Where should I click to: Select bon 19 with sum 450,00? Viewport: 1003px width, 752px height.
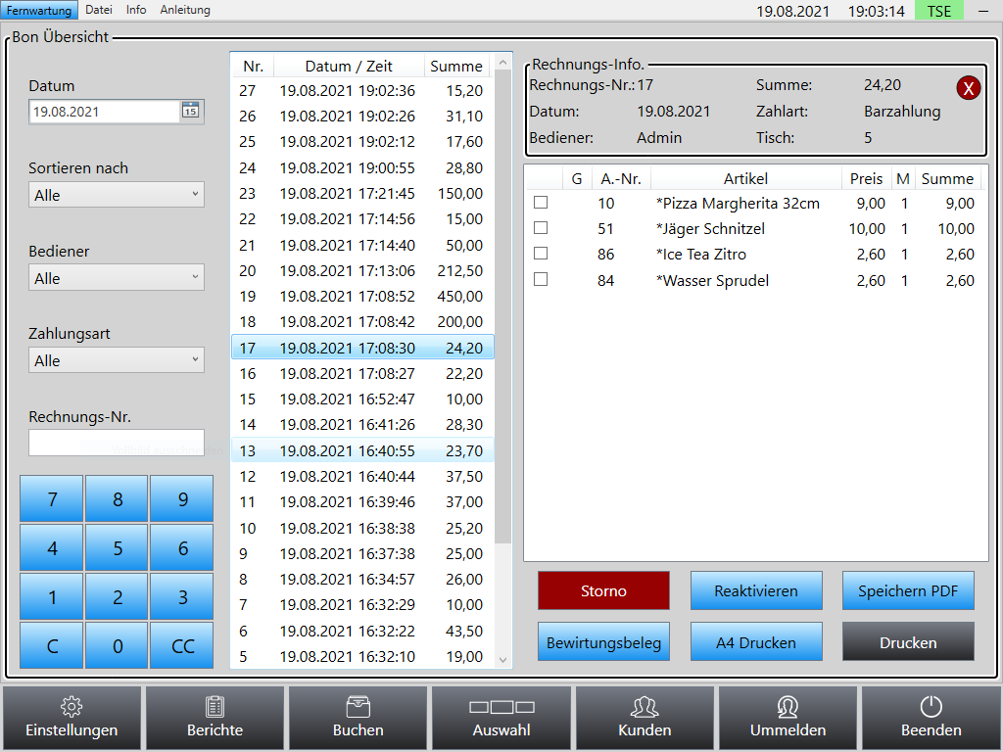coord(362,296)
